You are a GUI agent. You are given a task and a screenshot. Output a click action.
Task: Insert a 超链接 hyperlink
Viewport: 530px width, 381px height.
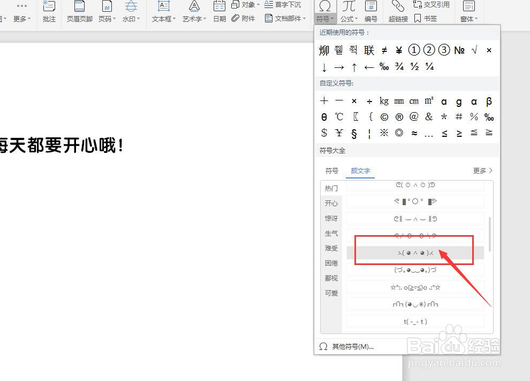click(x=398, y=12)
